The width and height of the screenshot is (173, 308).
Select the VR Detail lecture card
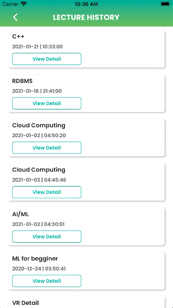click(x=86, y=302)
